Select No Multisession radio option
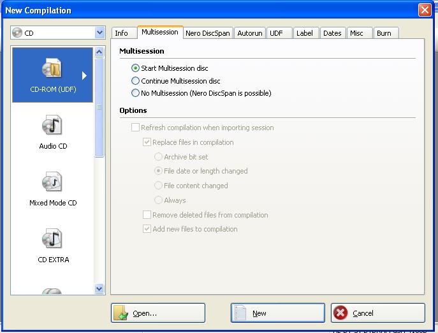Viewport: 438px width, 333px height. pos(135,93)
